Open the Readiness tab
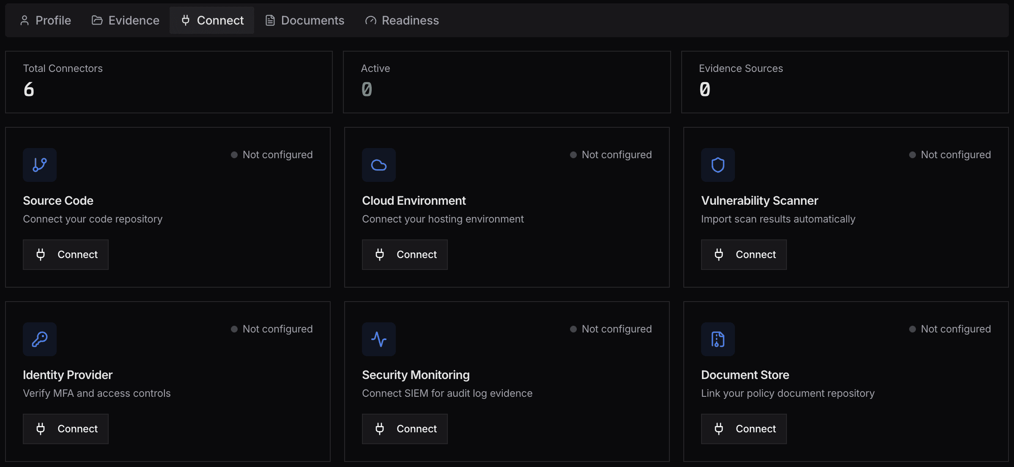The image size is (1014, 467). tap(402, 20)
